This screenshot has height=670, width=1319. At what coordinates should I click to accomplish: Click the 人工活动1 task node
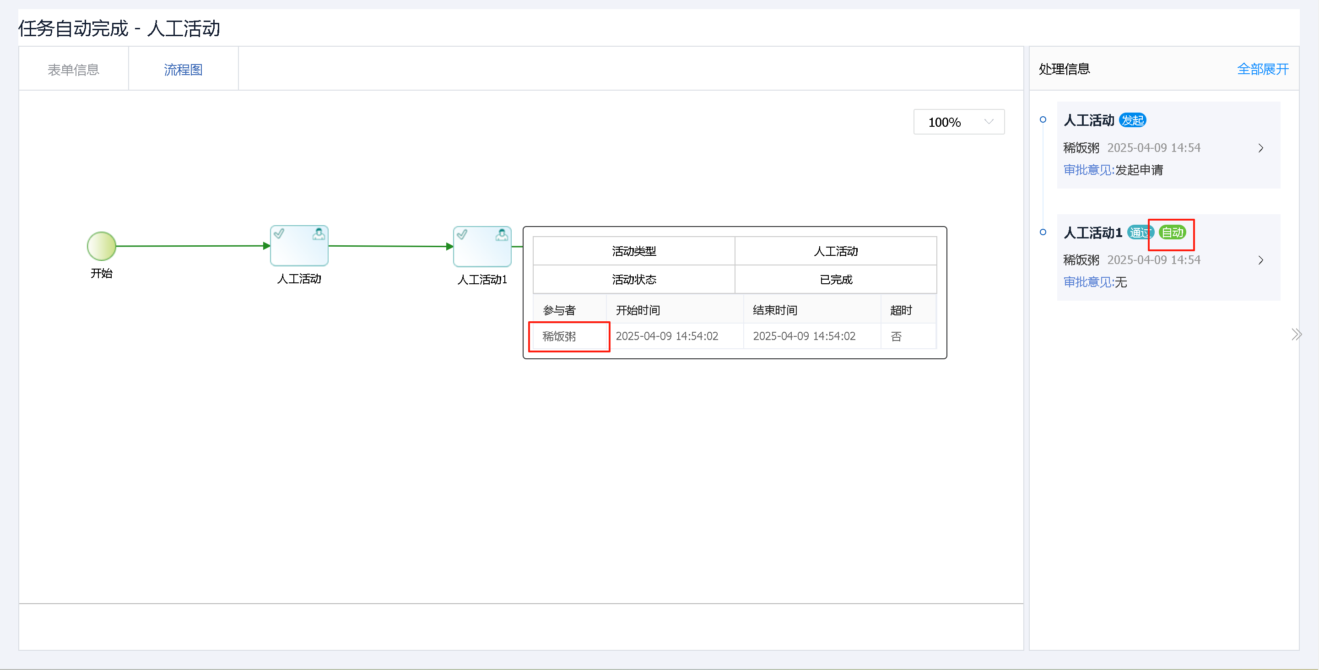tap(482, 247)
